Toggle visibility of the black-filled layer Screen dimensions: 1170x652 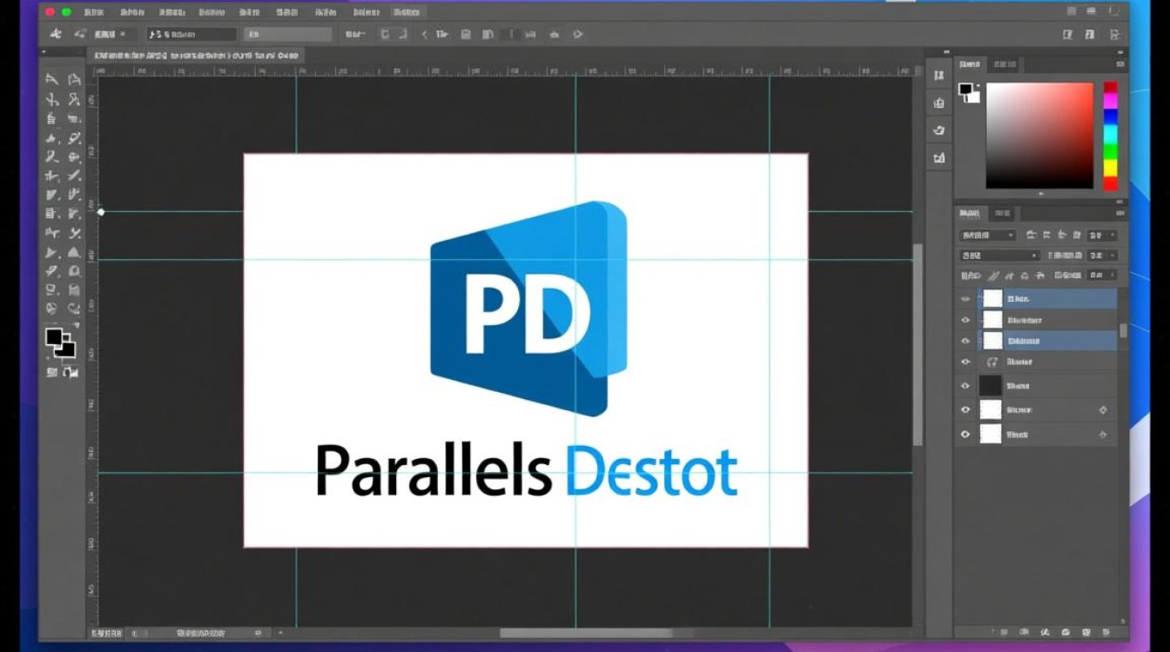click(965, 386)
